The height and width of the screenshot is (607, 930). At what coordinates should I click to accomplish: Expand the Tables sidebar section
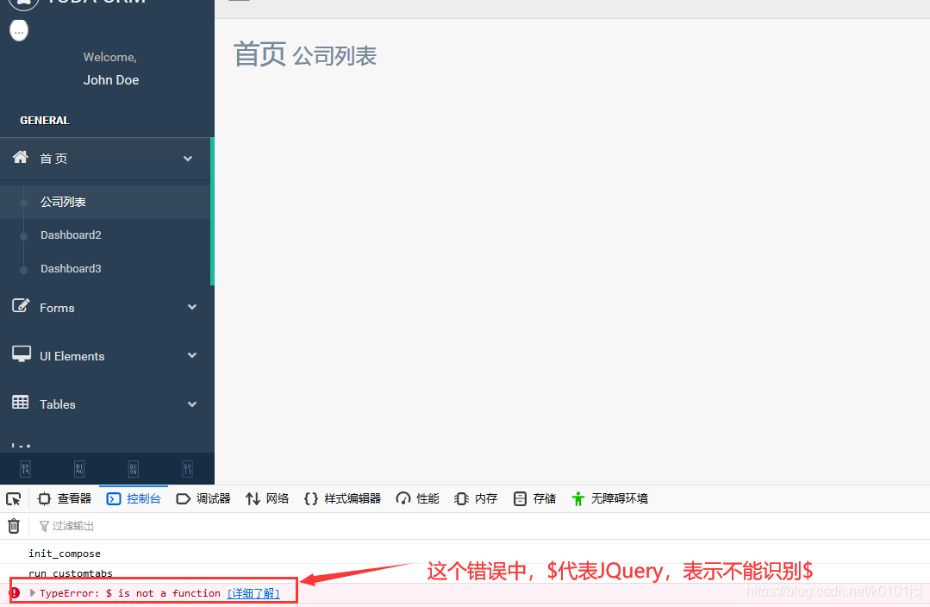[x=191, y=404]
